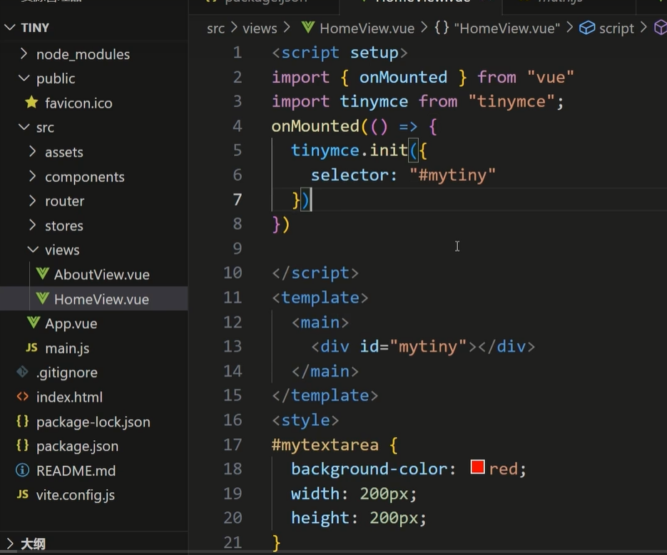Click the favicon.ico star icon
667x555 pixels.
[31, 102]
